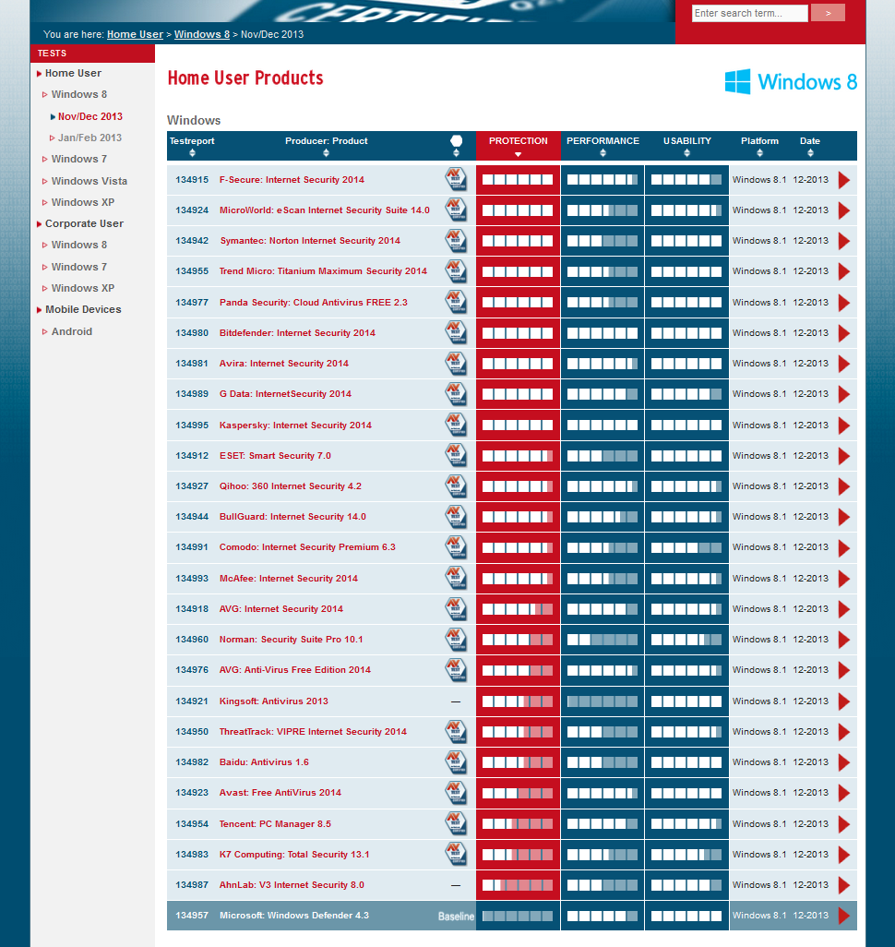Select Nov/Dec 2013 in sidebar
Screen dimensions: 895x947
[x=90, y=116]
